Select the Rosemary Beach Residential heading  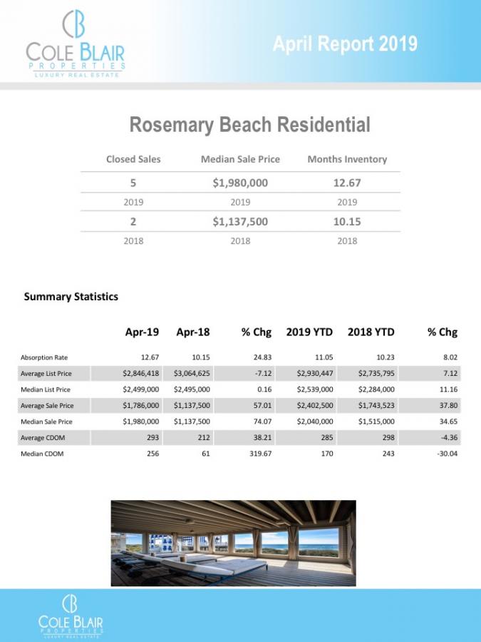click(249, 124)
